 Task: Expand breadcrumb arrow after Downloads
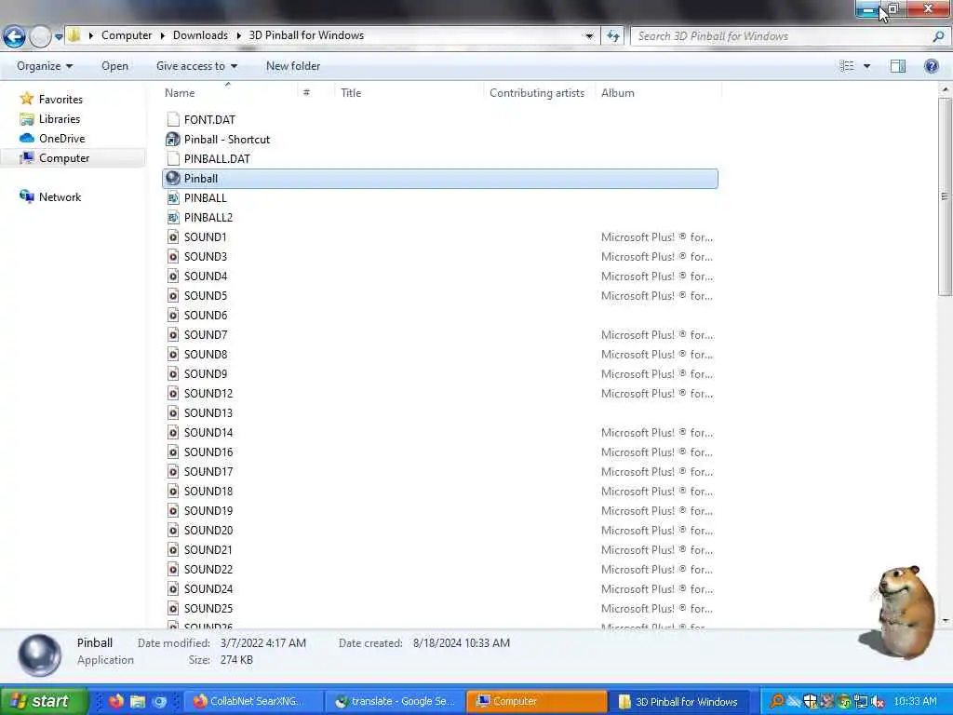[238, 35]
